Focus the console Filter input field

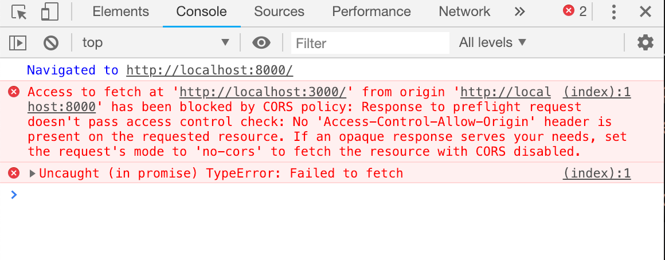tap(370, 43)
